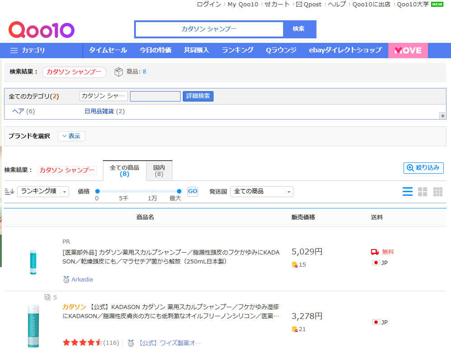Click the red free-shipping truck icon

[375, 252]
